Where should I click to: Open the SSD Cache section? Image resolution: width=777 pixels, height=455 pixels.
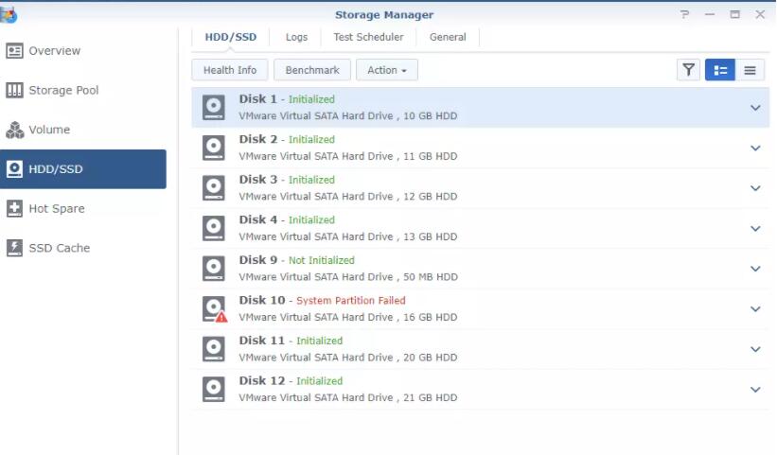point(83,248)
